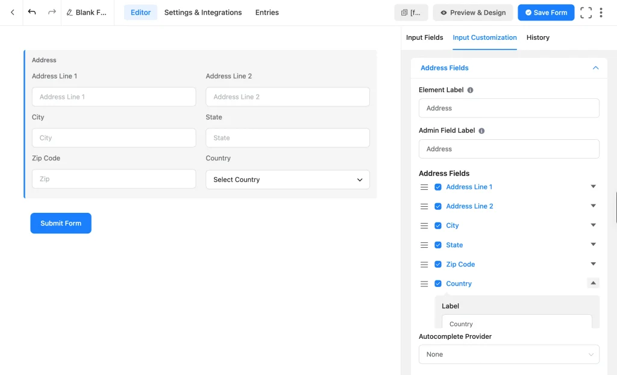Open the three-dot more options menu

(601, 13)
